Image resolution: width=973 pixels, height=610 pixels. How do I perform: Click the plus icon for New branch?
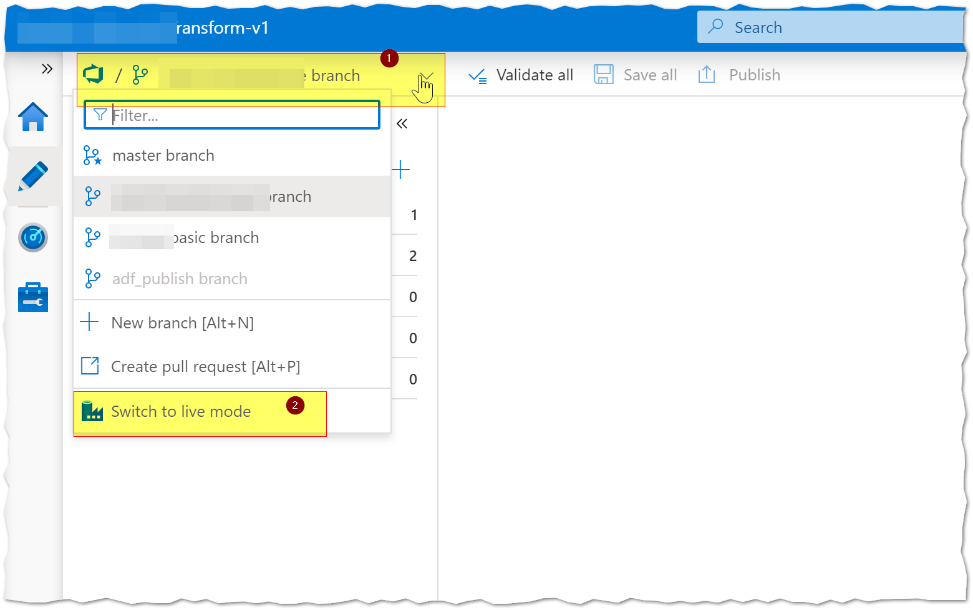(89, 322)
